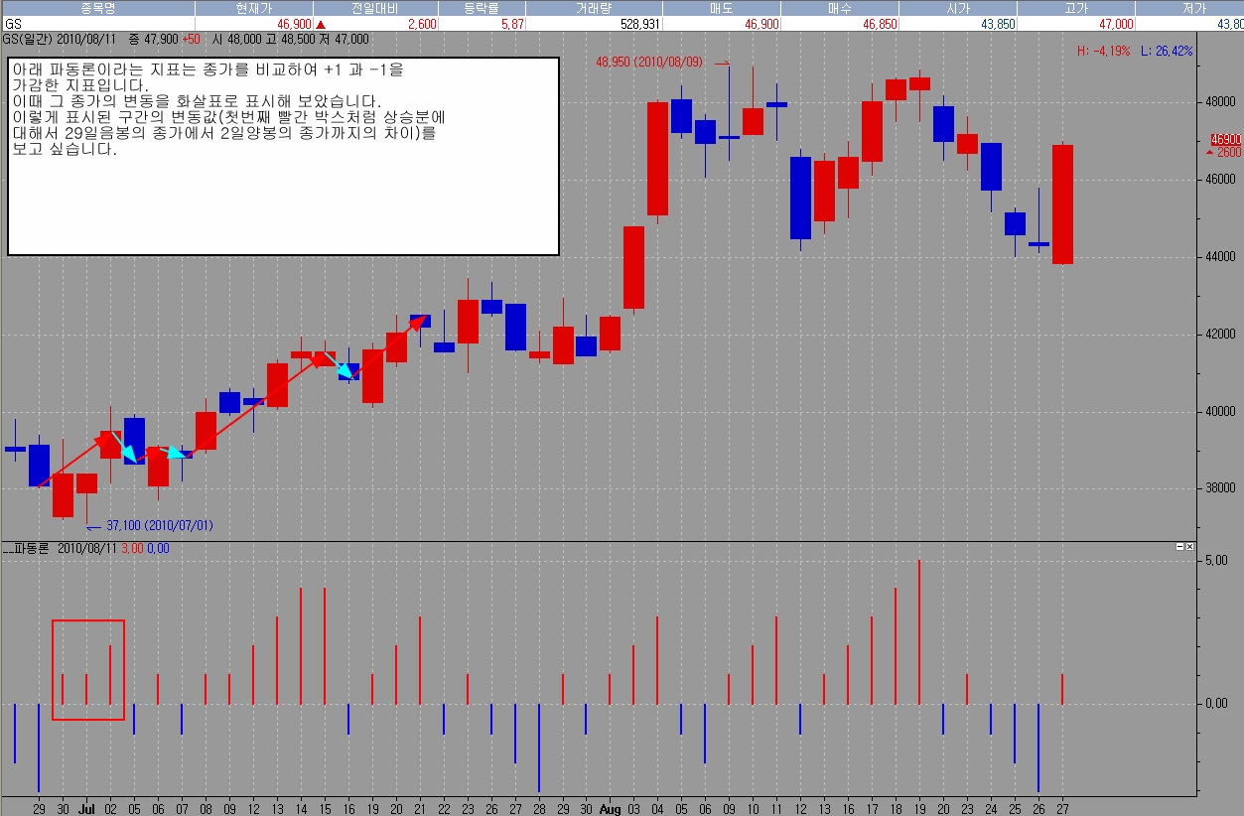Close the 파동론 indicator panel

(x=1190, y=547)
